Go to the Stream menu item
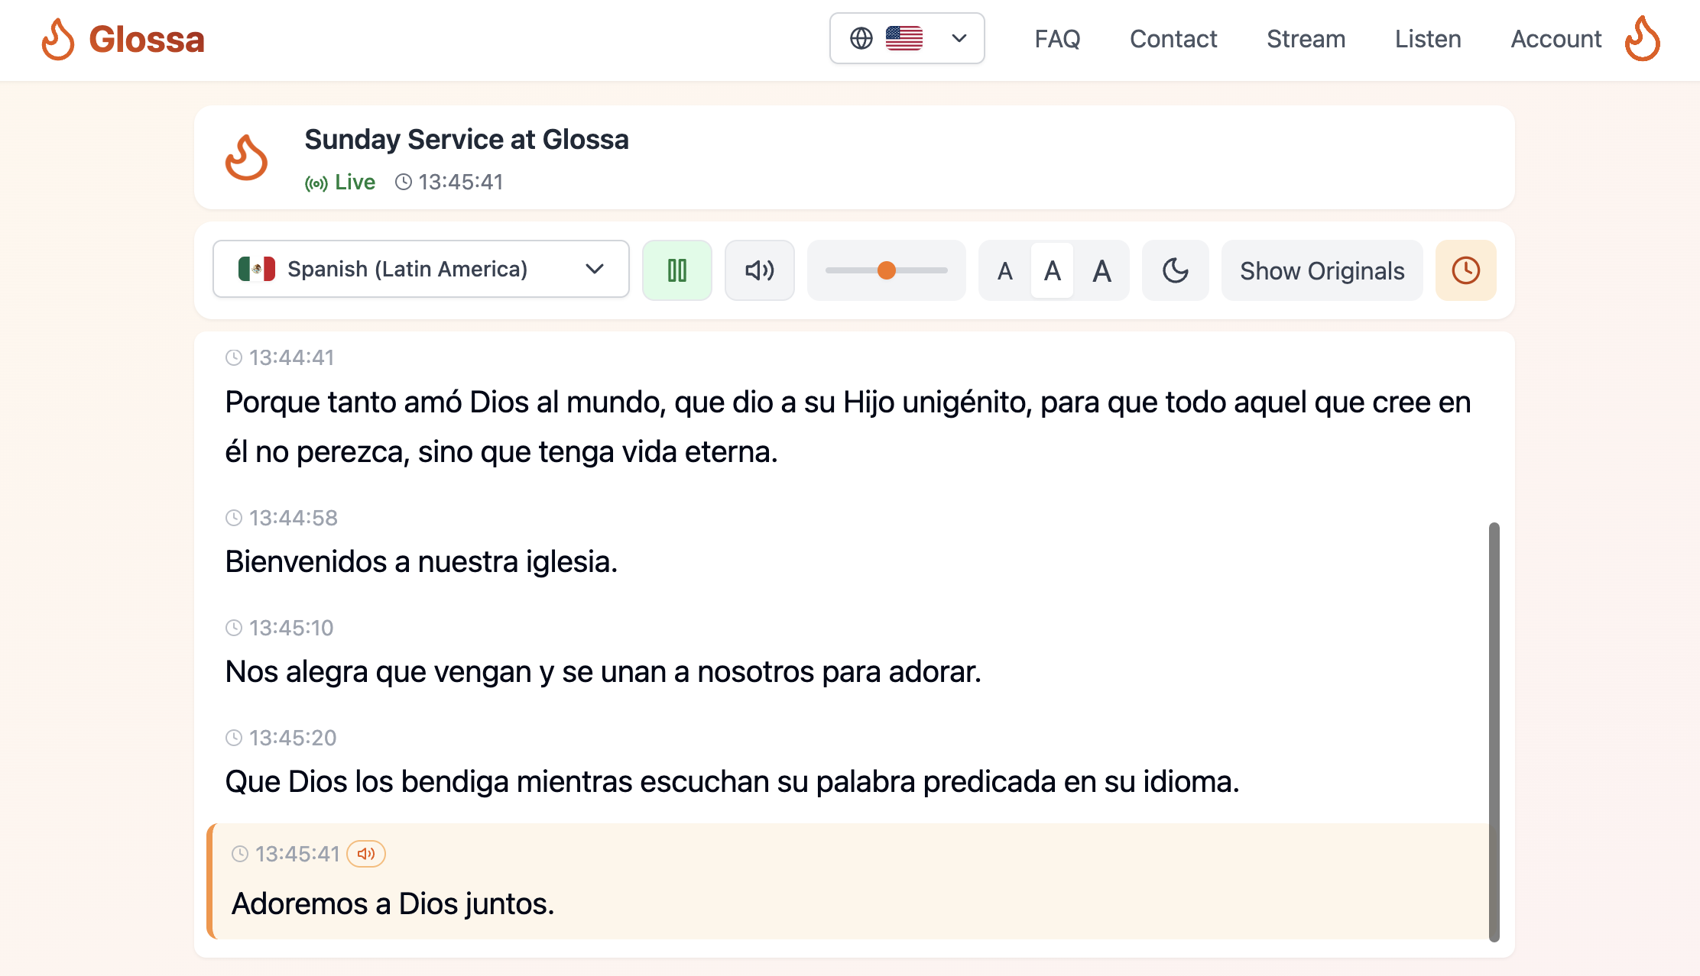 coord(1306,39)
